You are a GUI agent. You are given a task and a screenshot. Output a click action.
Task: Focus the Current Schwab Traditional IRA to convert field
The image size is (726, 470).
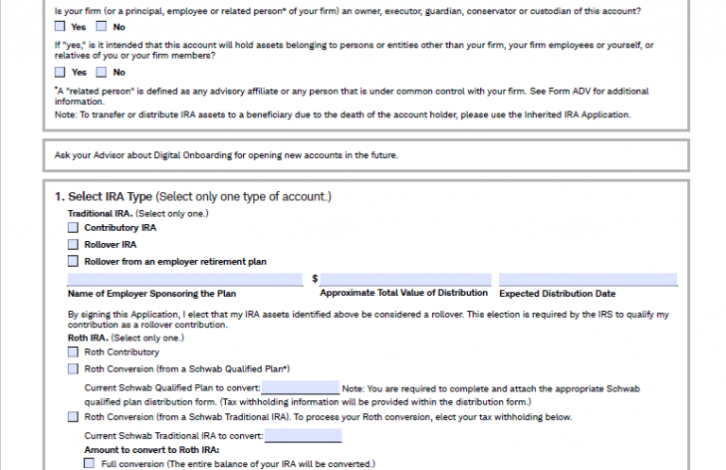[302, 436]
